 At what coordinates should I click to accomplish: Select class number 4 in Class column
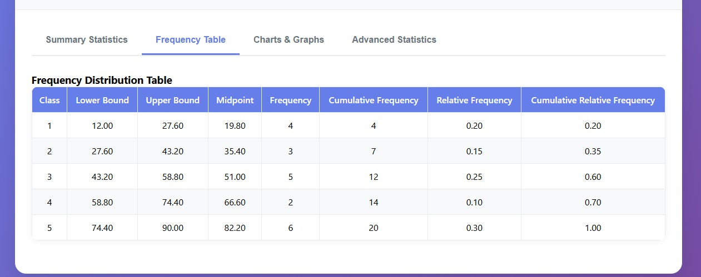[x=49, y=203]
